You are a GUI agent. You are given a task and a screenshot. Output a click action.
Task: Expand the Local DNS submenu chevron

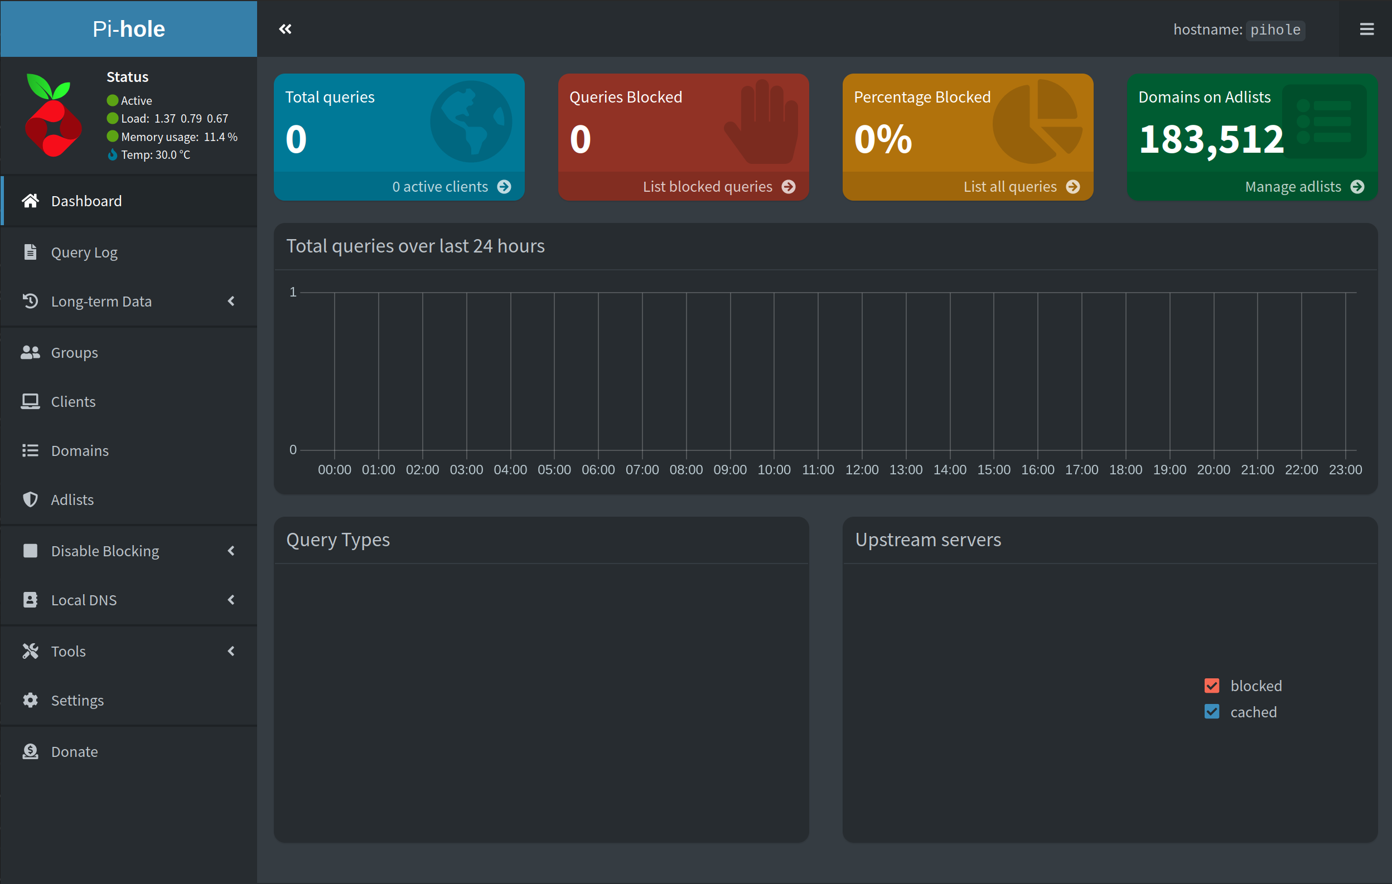pos(231,600)
